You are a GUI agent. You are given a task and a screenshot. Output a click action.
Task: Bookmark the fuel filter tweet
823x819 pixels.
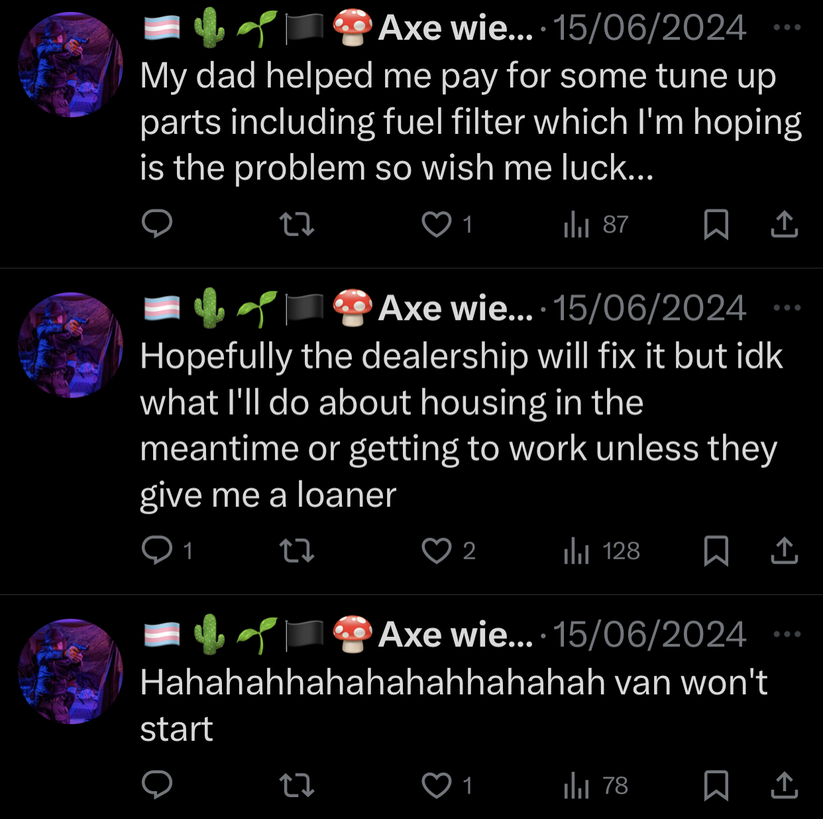click(x=716, y=224)
